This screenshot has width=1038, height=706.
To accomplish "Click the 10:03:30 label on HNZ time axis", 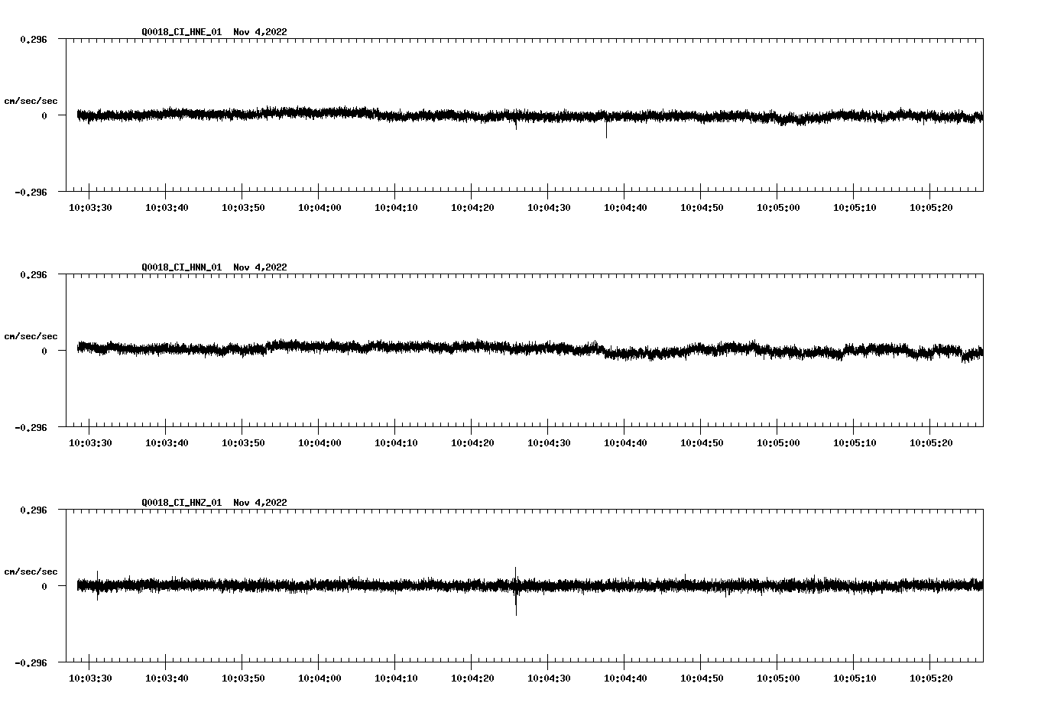I will tap(89, 678).
